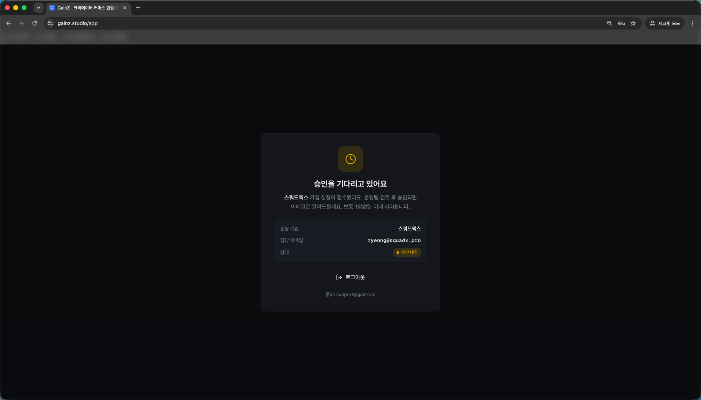Click the forward navigation arrow
701x400 pixels.
point(22,23)
